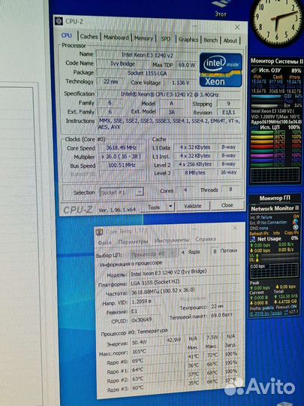Close the CPU-Z window
304x406 pixels.
237,27
